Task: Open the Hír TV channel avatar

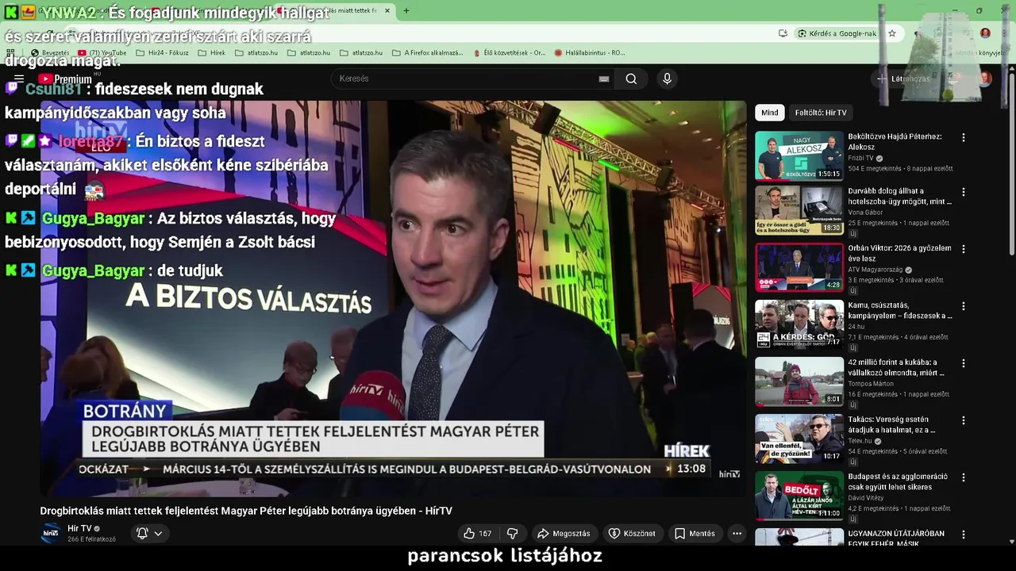Action: coord(51,533)
